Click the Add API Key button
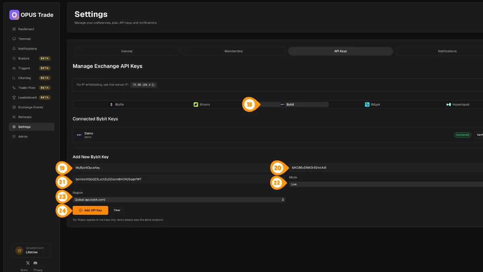The image size is (483, 272). tap(91, 210)
